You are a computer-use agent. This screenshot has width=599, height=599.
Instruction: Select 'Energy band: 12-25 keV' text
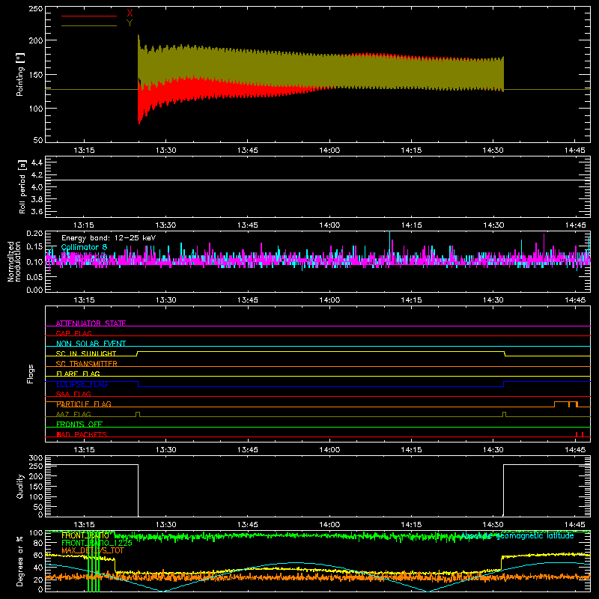point(109,238)
